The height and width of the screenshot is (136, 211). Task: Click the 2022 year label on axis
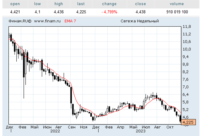(55, 131)
